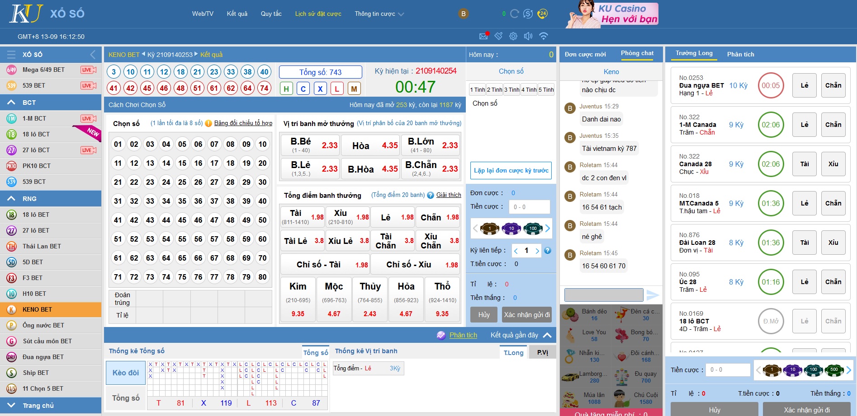Screen dimensions: 857x416
Task: Select the Kèo đôi statistics view
Action: tap(126, 373)
